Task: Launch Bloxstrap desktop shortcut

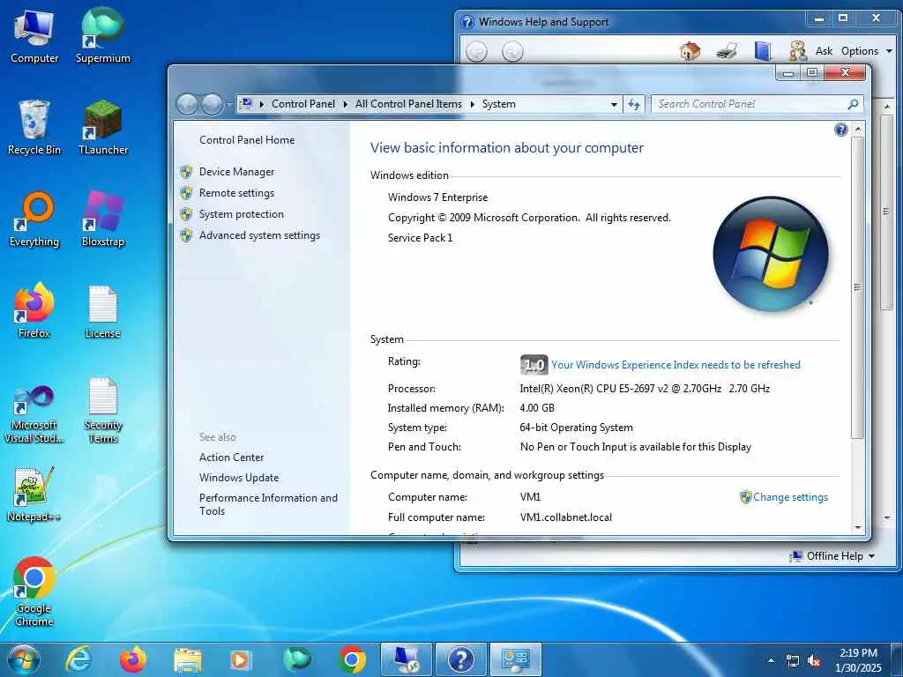Action: [x=103, y=219]
